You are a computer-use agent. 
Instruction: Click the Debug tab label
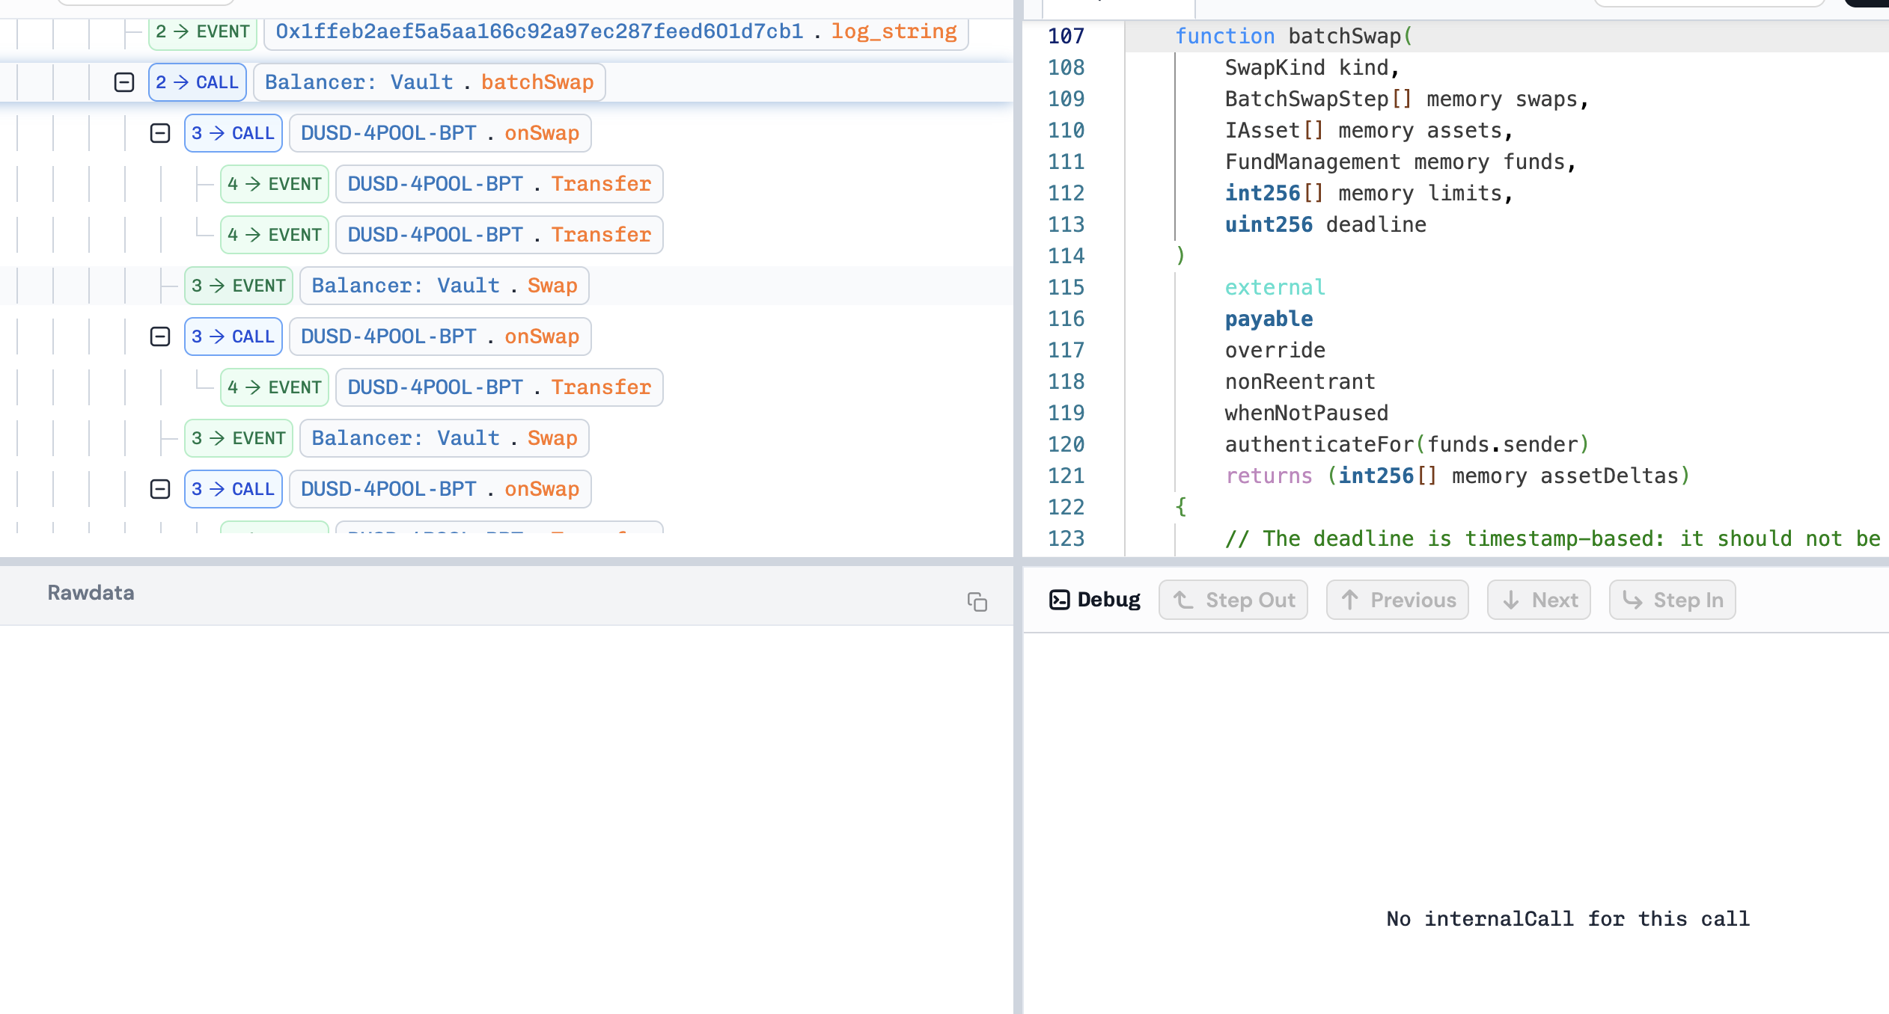pos(1108,600)
